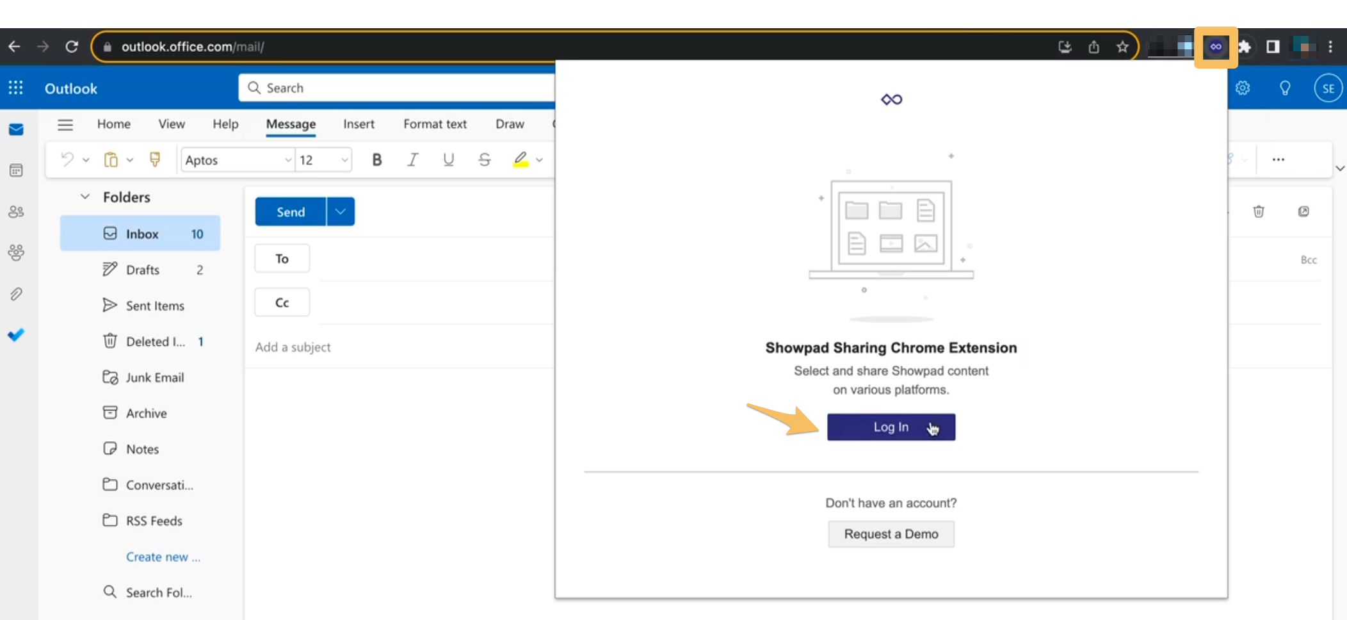Click the Showpad extension icon in Chrome toolbar
The image size is (1347, 620).
[x=1215, y=47]
